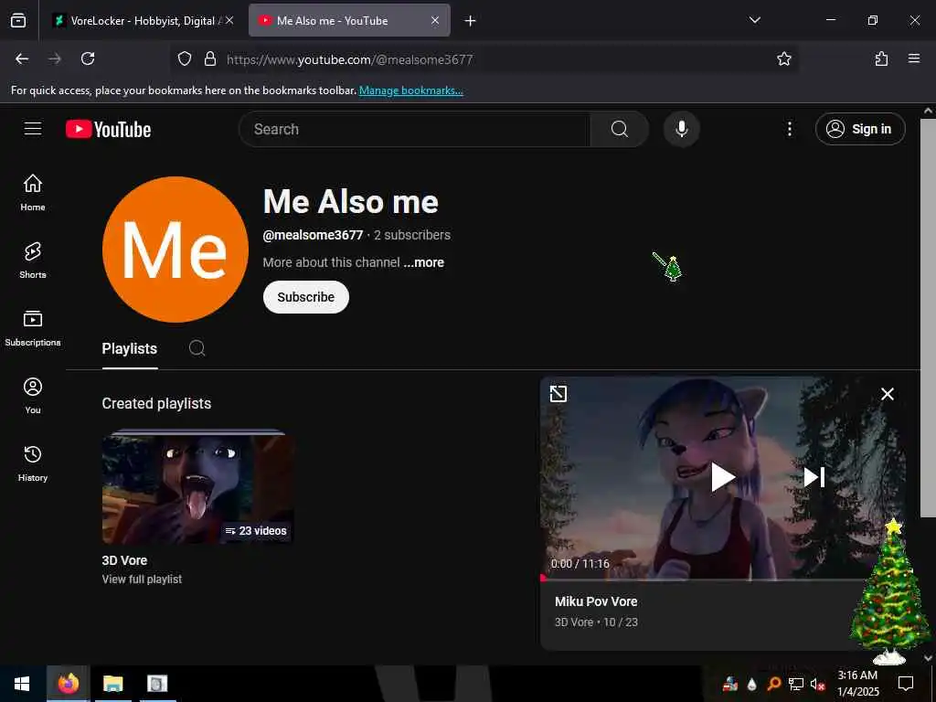The height and width of the screenshot is (702, 936).
Task: Click the address bar URL
Action: coord(349,59)
